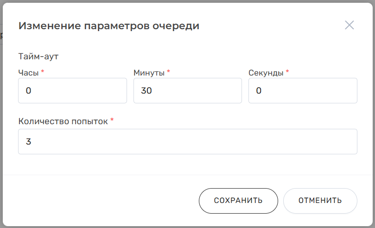Click the dialog title Изменение параметров очереди
The width and height of the screenshot is (375, 228).
coord(108,26)
